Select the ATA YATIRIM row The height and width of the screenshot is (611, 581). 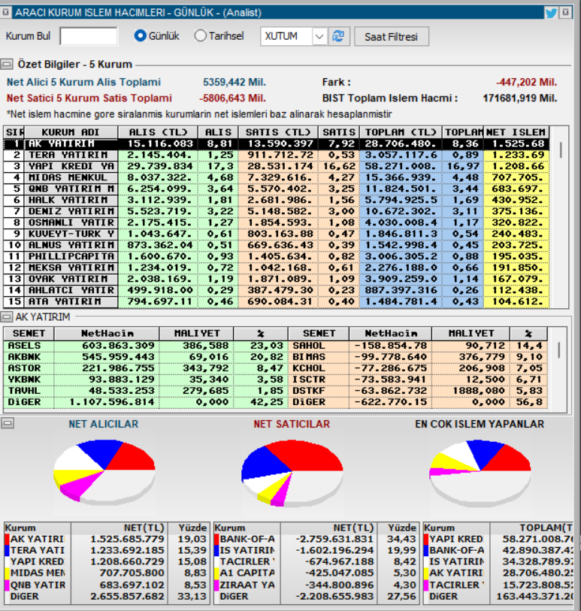tap(277, 302)
